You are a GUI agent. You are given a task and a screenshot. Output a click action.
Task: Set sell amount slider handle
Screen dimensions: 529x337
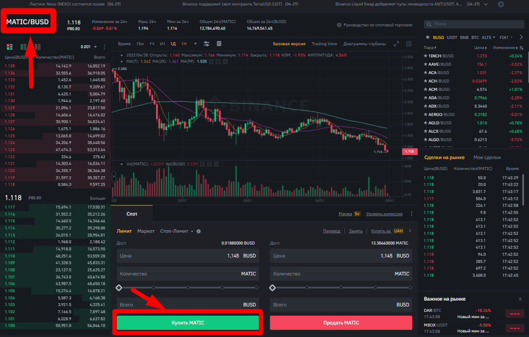pyautogui.click(x=273, y=288)
